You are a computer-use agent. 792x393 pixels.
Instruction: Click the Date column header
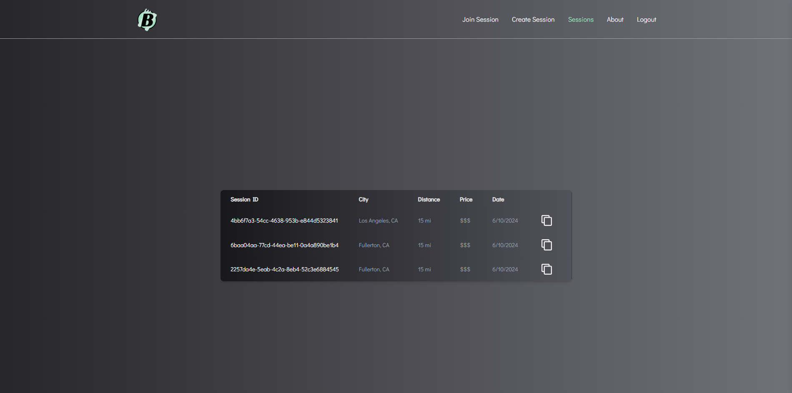click(498, 200)
